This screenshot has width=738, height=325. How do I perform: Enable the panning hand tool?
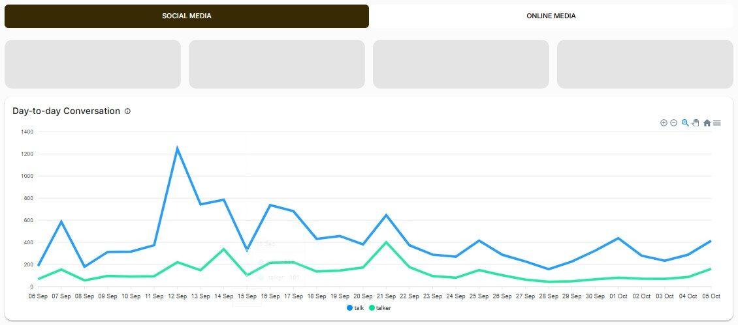pos(696,122)
